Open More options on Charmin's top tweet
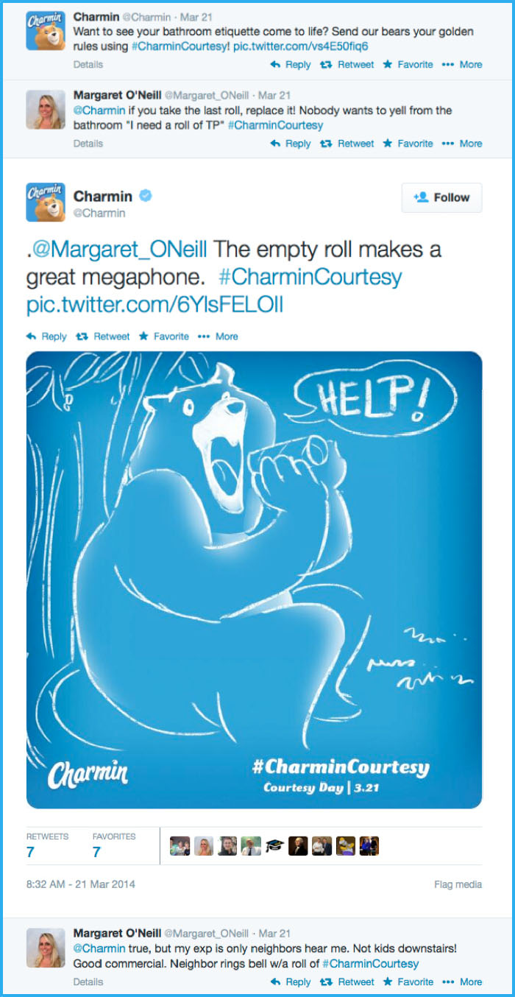Screen dimensions: 515x997 pyautogui.click(x=462, y=65)
